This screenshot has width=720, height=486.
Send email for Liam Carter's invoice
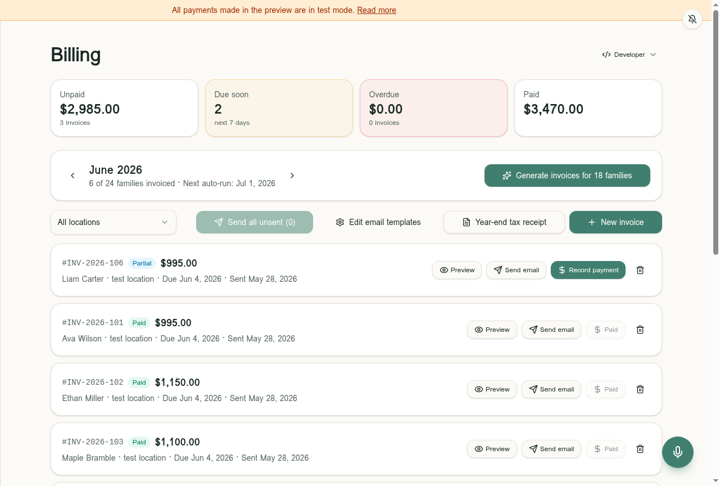(x=516, y=270)
